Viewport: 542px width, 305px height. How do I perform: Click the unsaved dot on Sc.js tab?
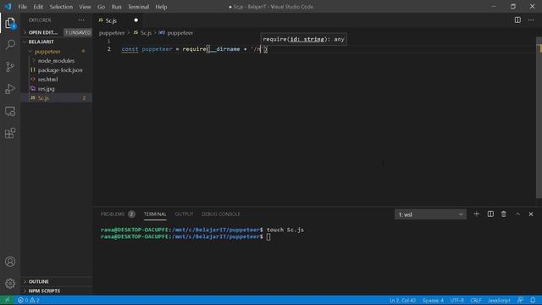click(135, 20)
